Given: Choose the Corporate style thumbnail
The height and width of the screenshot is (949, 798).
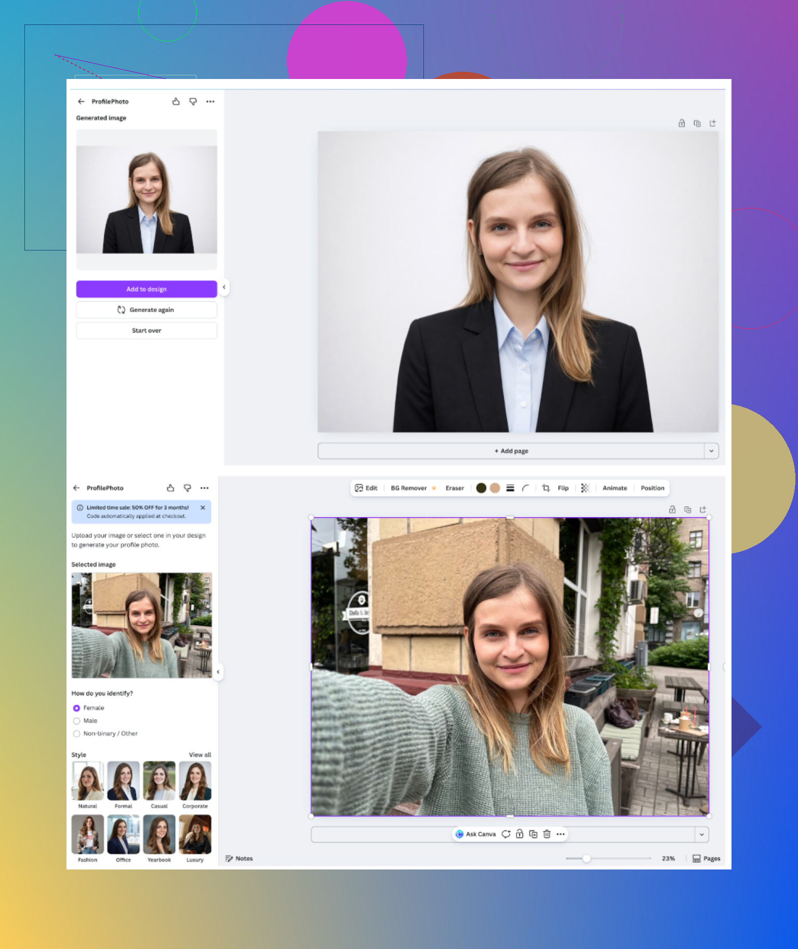Looking at the screenshot, I should coord(195,781).
